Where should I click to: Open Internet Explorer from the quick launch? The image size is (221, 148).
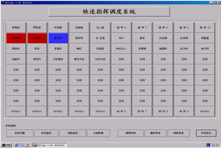(x=17, y=145)
